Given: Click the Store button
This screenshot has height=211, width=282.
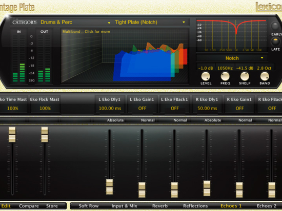Looking at the screenshot, I should (52, 206).
